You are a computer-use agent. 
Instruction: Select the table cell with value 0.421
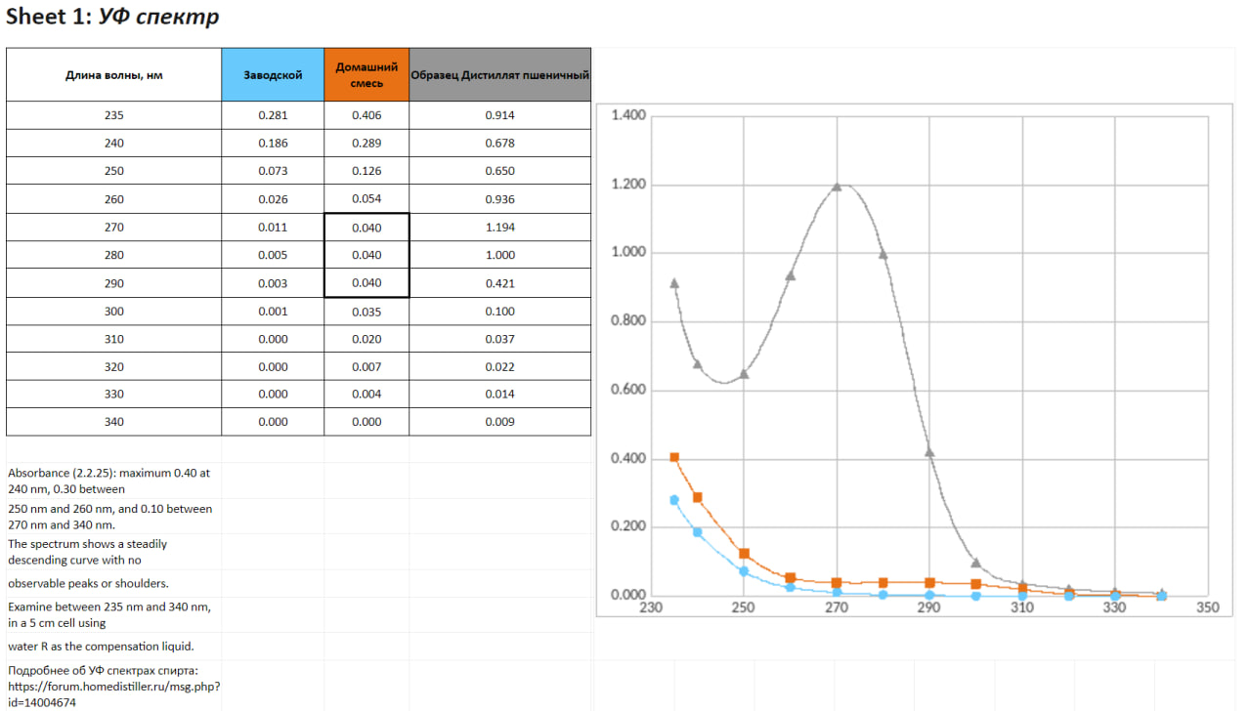pos(499,283)
